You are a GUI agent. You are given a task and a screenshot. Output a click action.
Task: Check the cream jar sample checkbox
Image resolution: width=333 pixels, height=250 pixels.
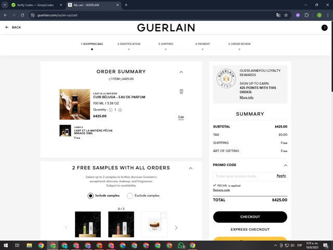163,216
